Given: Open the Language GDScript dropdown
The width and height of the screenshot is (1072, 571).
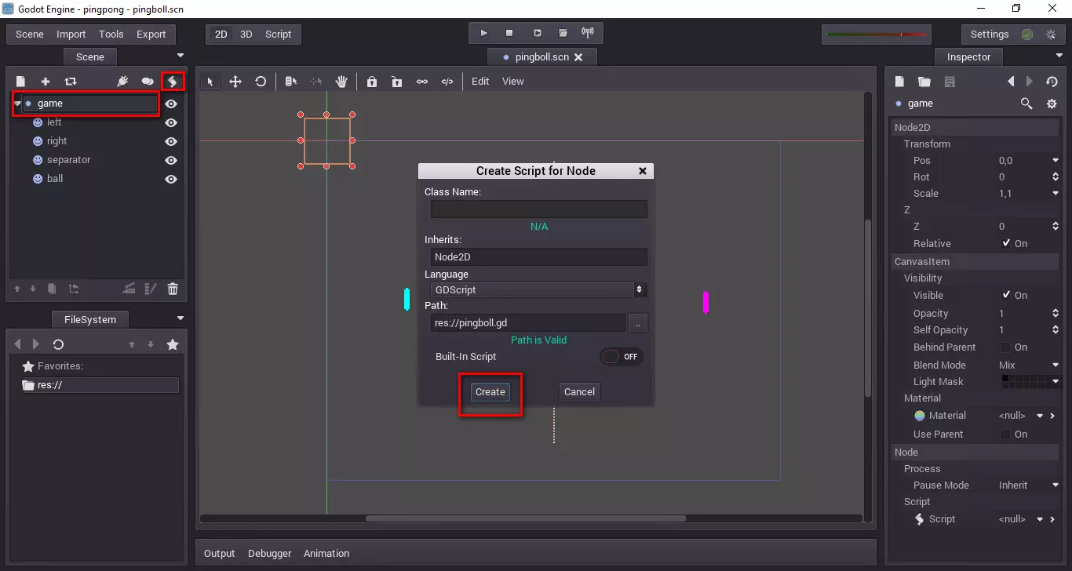Looking at the screenshot, I should [538, 290].
